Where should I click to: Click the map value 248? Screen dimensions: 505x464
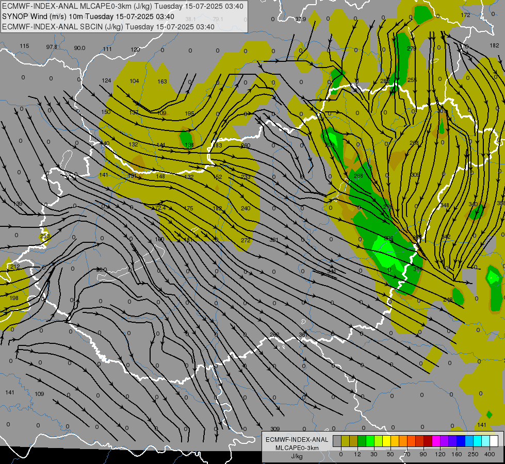tap(448, 300)
